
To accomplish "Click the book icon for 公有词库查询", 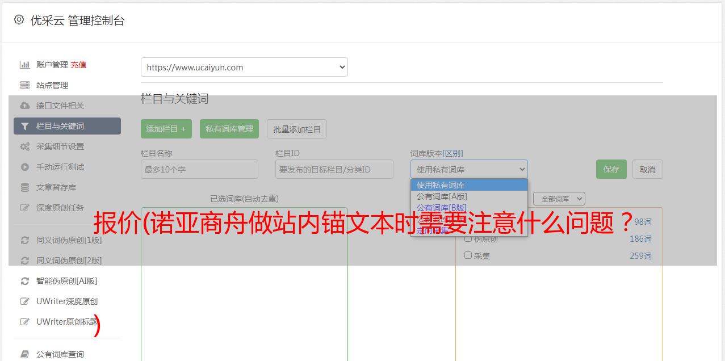I will click(x=25, y=354).
